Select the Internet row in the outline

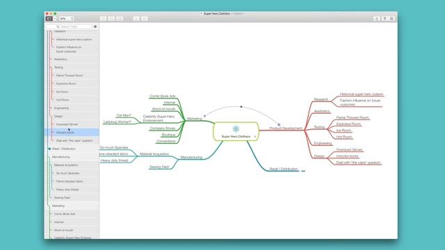[x=72, y=222]
